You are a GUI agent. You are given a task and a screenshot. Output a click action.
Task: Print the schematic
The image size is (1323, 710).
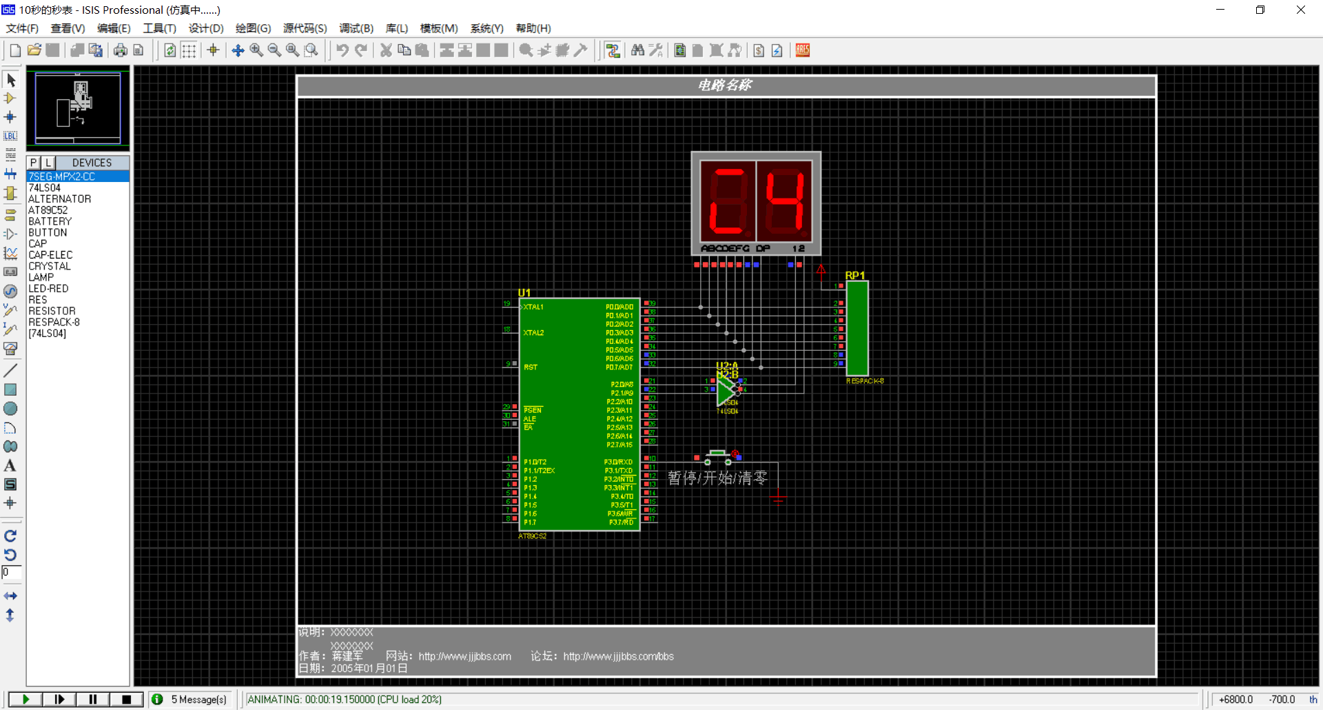(121, 50)
